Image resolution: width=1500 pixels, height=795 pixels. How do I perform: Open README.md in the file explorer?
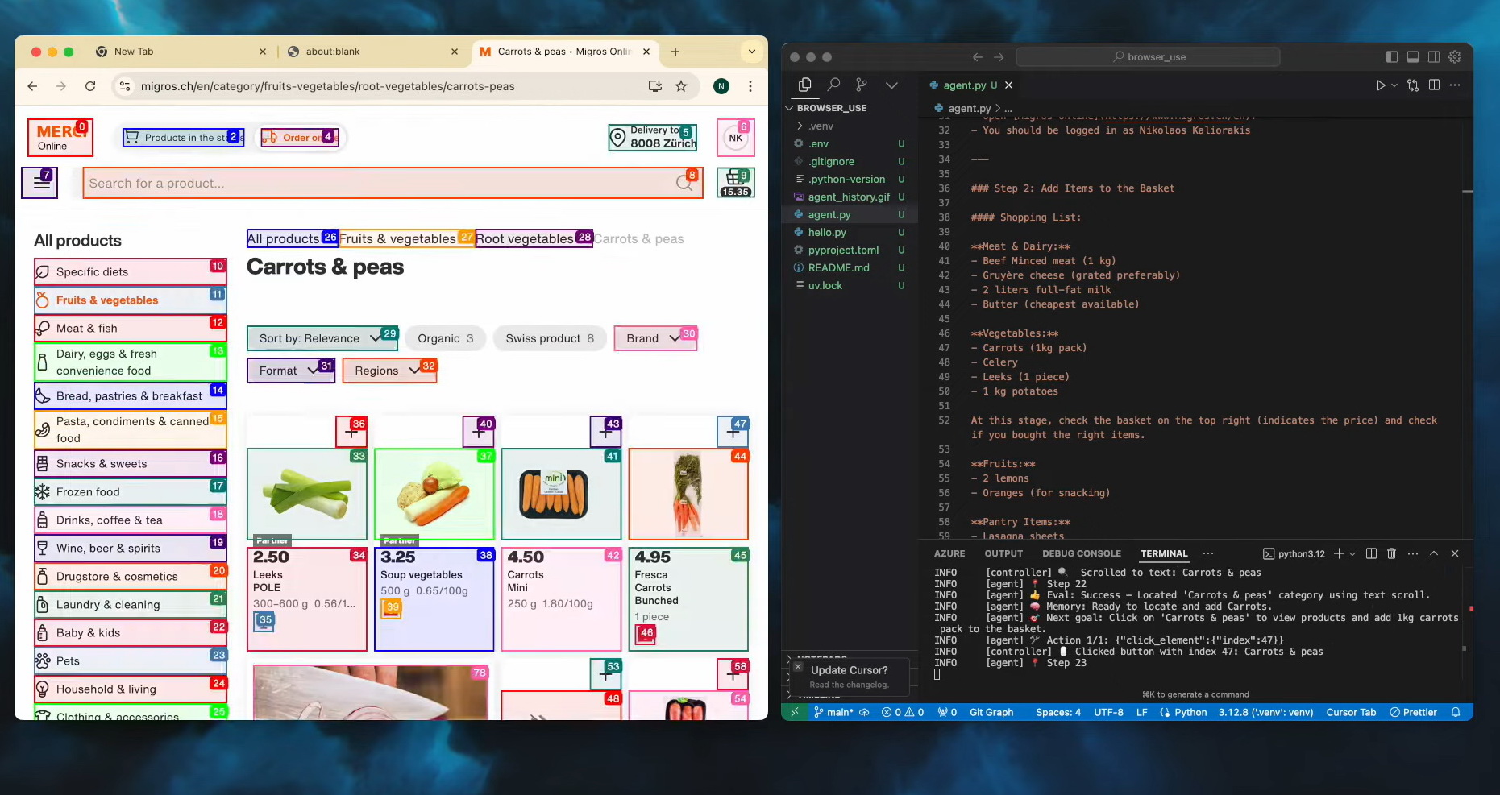pyautogui.click(x=838, y=267)
